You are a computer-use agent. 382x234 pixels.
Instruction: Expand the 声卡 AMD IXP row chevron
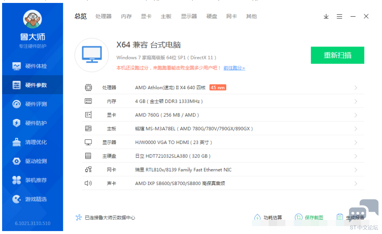[x=356, y=183]
